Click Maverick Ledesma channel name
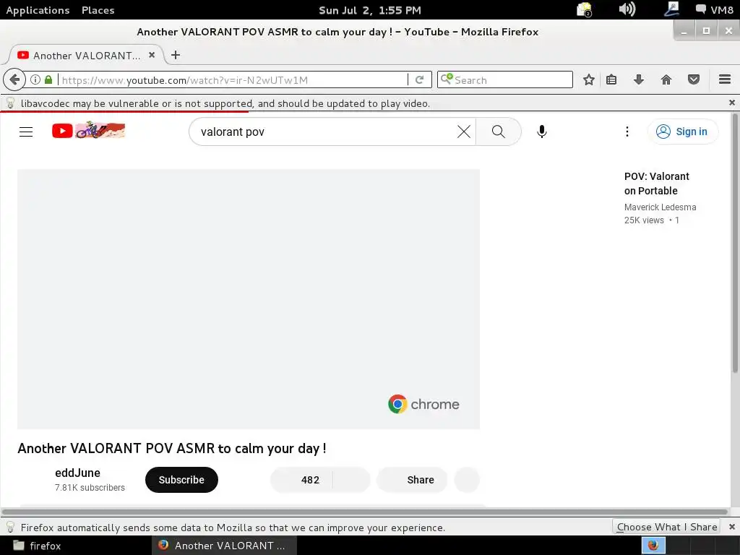This screenshot has width=740, height=555. (661, 207)
